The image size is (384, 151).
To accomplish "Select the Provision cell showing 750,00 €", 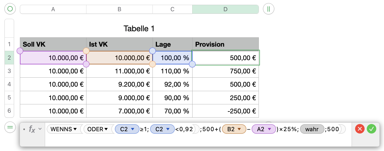I will 225,71.
